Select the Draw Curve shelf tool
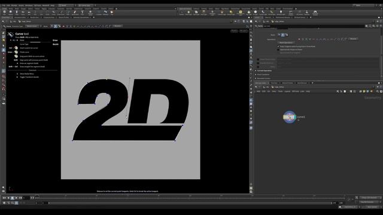Screen dimensions: 383x215 click(61, 13)
